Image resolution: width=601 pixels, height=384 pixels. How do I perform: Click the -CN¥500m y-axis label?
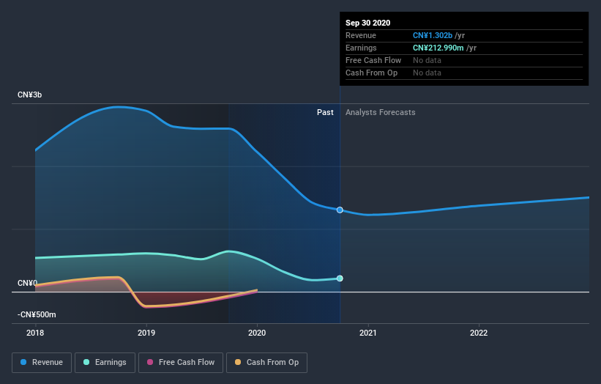(37, 314)
